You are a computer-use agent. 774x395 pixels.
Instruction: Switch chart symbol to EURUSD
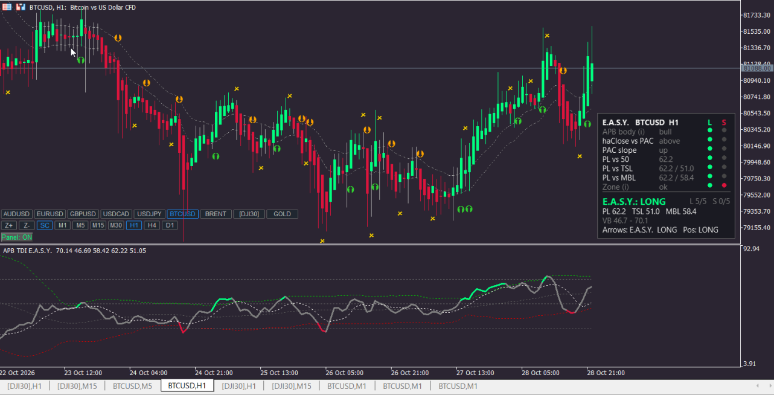[x=50, y=214]
